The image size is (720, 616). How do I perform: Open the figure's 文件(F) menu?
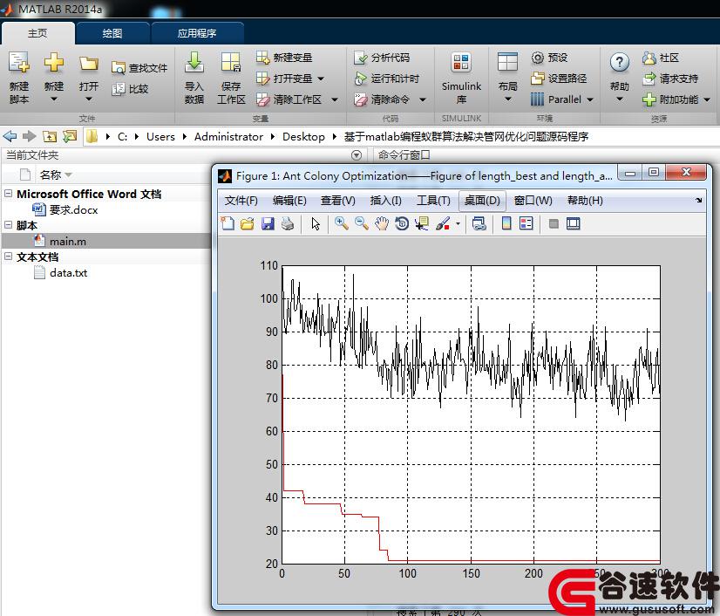241,201
